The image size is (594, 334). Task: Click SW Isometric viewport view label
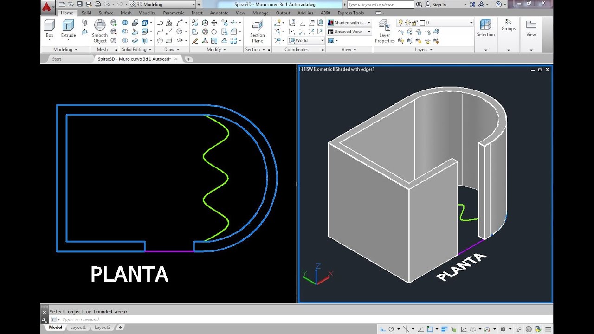coord(319,69)
